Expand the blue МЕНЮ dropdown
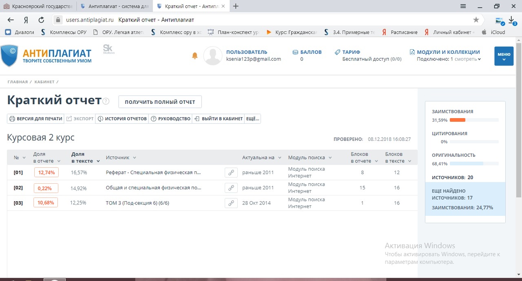 [504, 56]
